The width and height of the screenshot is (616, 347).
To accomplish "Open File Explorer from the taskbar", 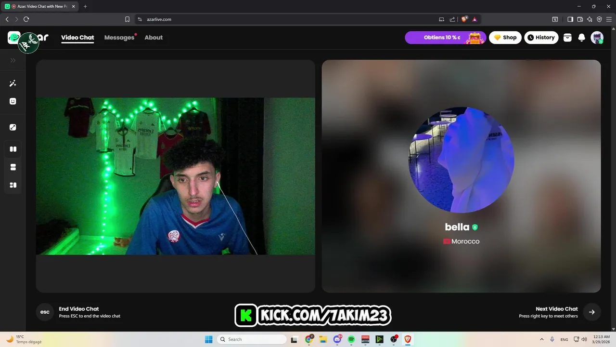I will pos(323,339).
